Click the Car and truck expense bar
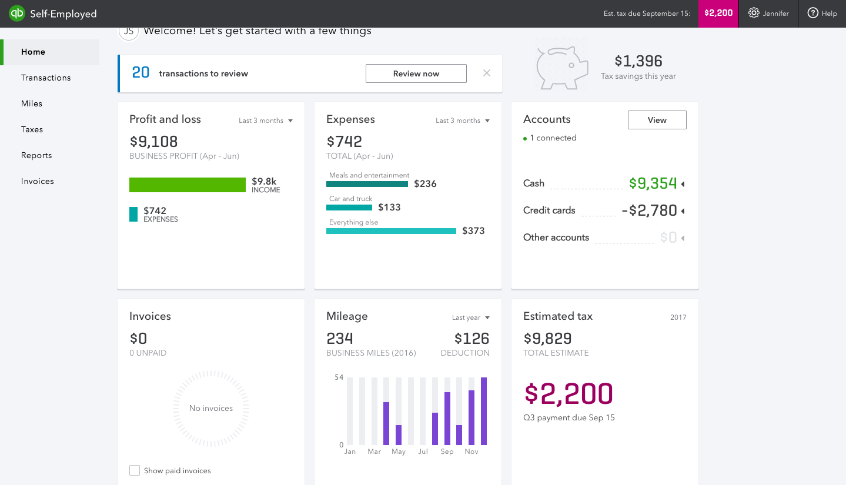 click(x=349, y=208)
